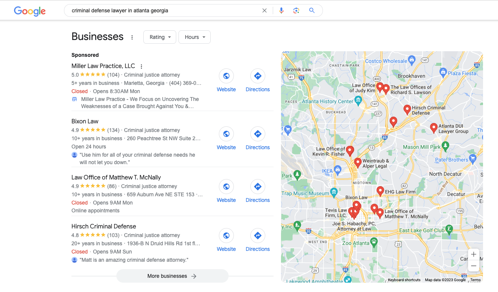Click 'Online appointments' under McNally listing

[x=95, y=210]
